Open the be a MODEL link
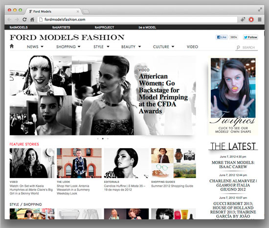 click(x=147, y=27)
